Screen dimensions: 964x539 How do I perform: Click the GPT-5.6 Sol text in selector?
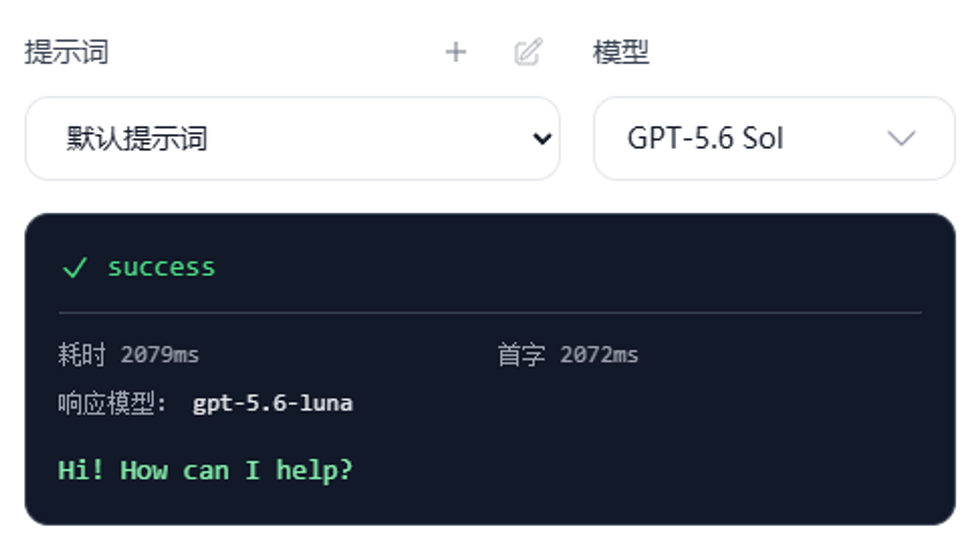(705, 138)
